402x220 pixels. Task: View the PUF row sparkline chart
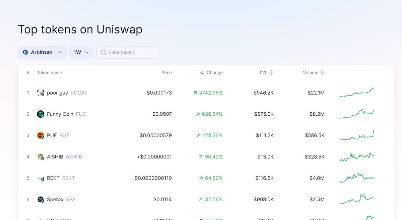[x=357, y=135]
